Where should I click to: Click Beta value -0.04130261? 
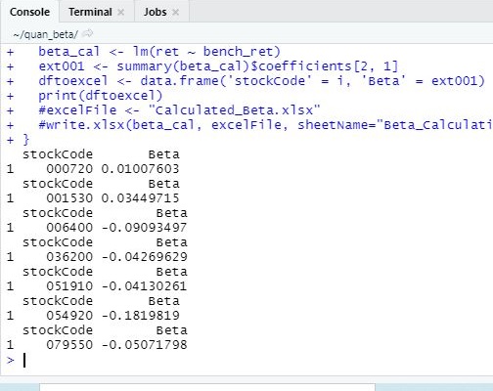pos(144,286)
